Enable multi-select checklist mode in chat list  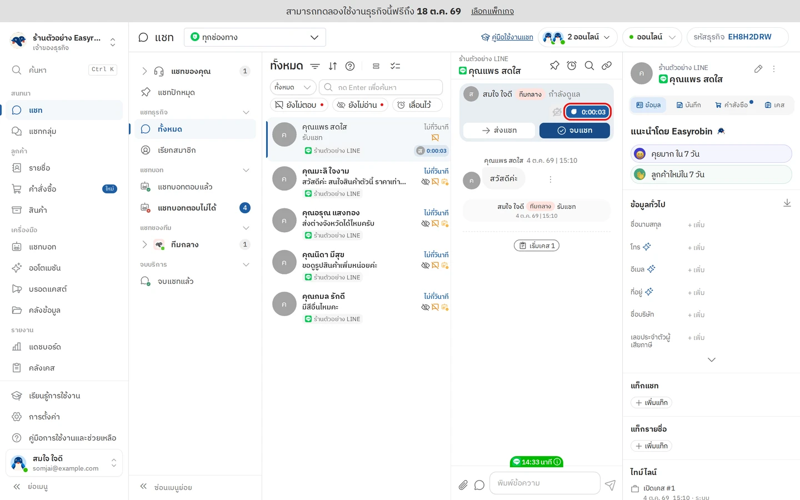[x=395, y=66]
